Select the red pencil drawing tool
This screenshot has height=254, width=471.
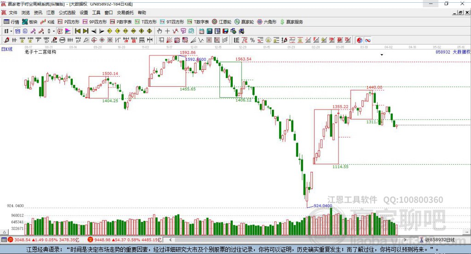[x=6, y=40]
